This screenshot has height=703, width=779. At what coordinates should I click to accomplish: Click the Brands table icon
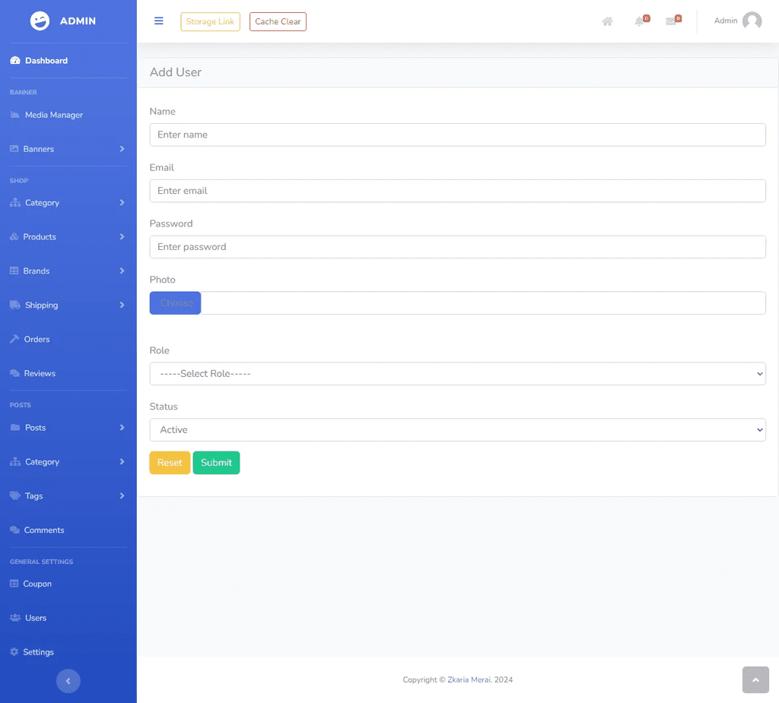[x=14, y=271]
